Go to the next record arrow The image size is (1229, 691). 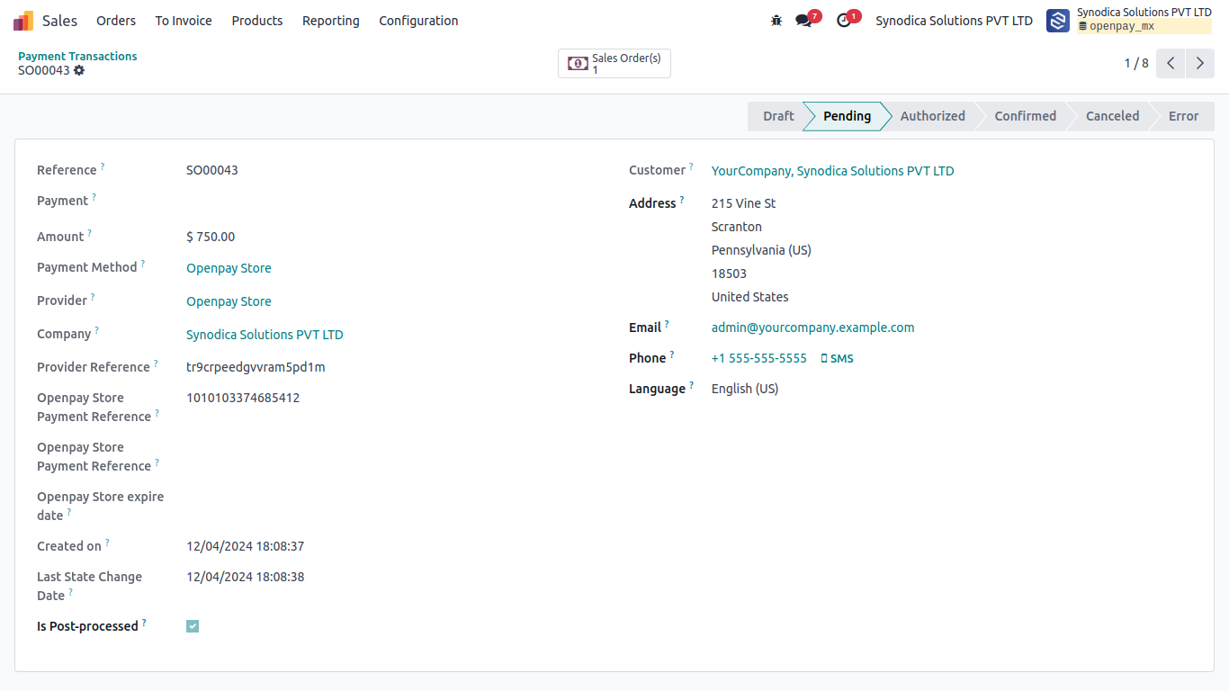point(1200,63)
